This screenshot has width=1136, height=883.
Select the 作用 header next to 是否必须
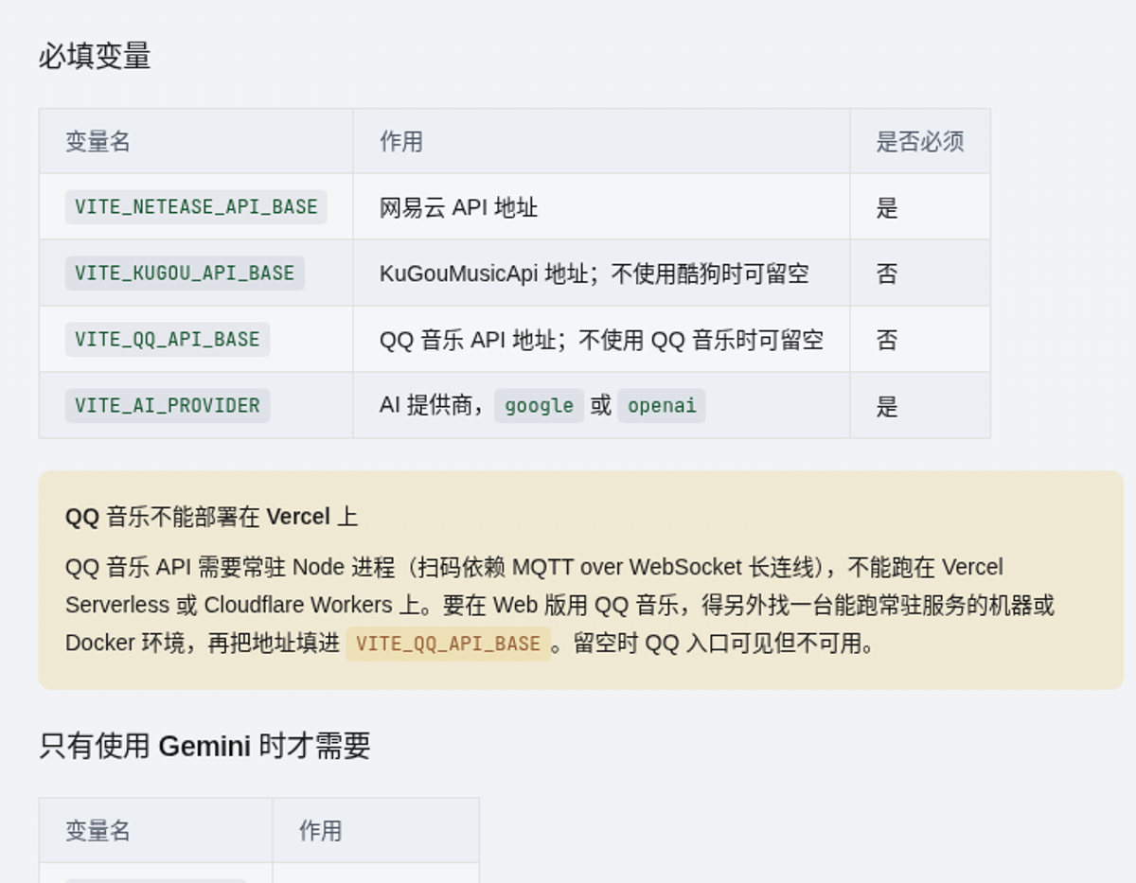coord(401,142)
